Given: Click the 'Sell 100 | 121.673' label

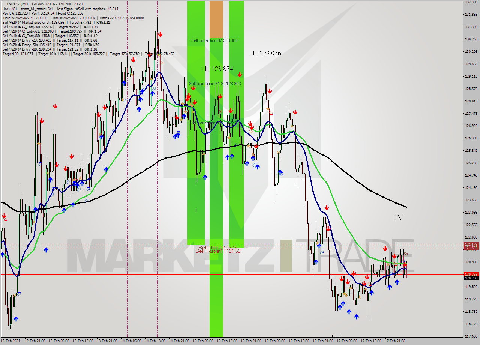Looking at the screenshot, I should coord(217,247).
